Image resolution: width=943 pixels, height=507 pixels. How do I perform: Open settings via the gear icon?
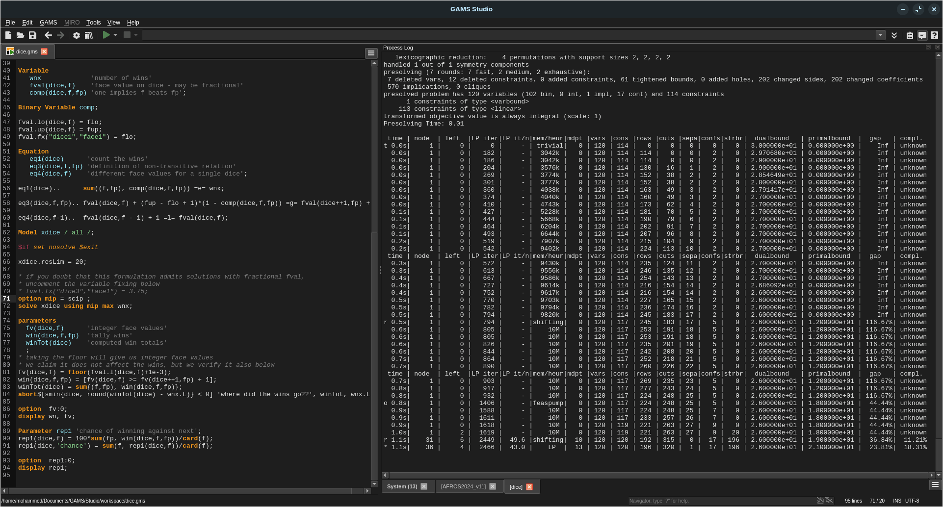77,35
